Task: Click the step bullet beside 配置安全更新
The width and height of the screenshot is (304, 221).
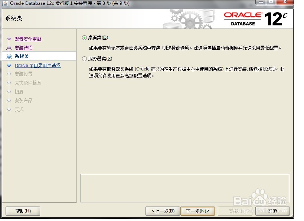Action: tap(9, 39)
